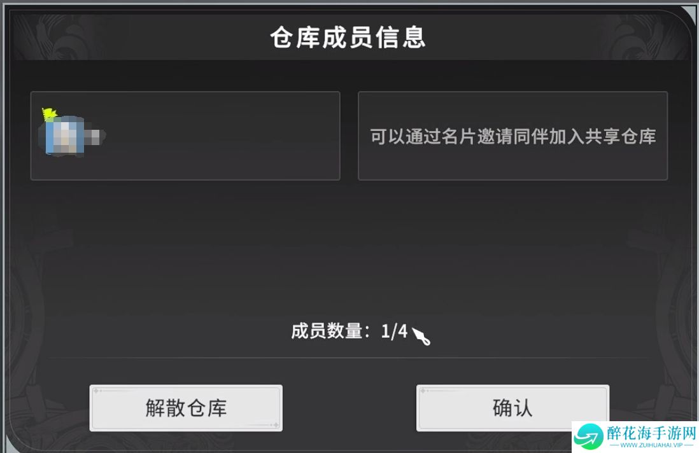The height and width of the screenshot is (453, 699).
Task: Click the divider line above the buttons
Action: 349,358
